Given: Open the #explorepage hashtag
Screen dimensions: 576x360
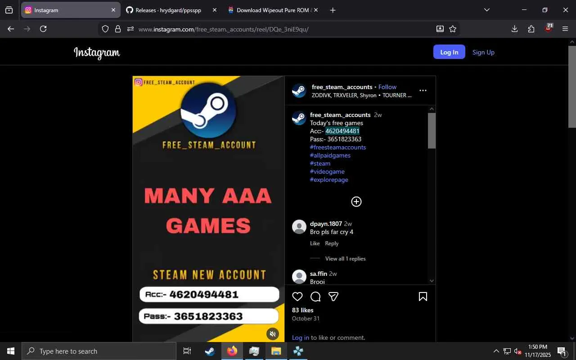Looking at the screenshot, I should tap(329, 180).
